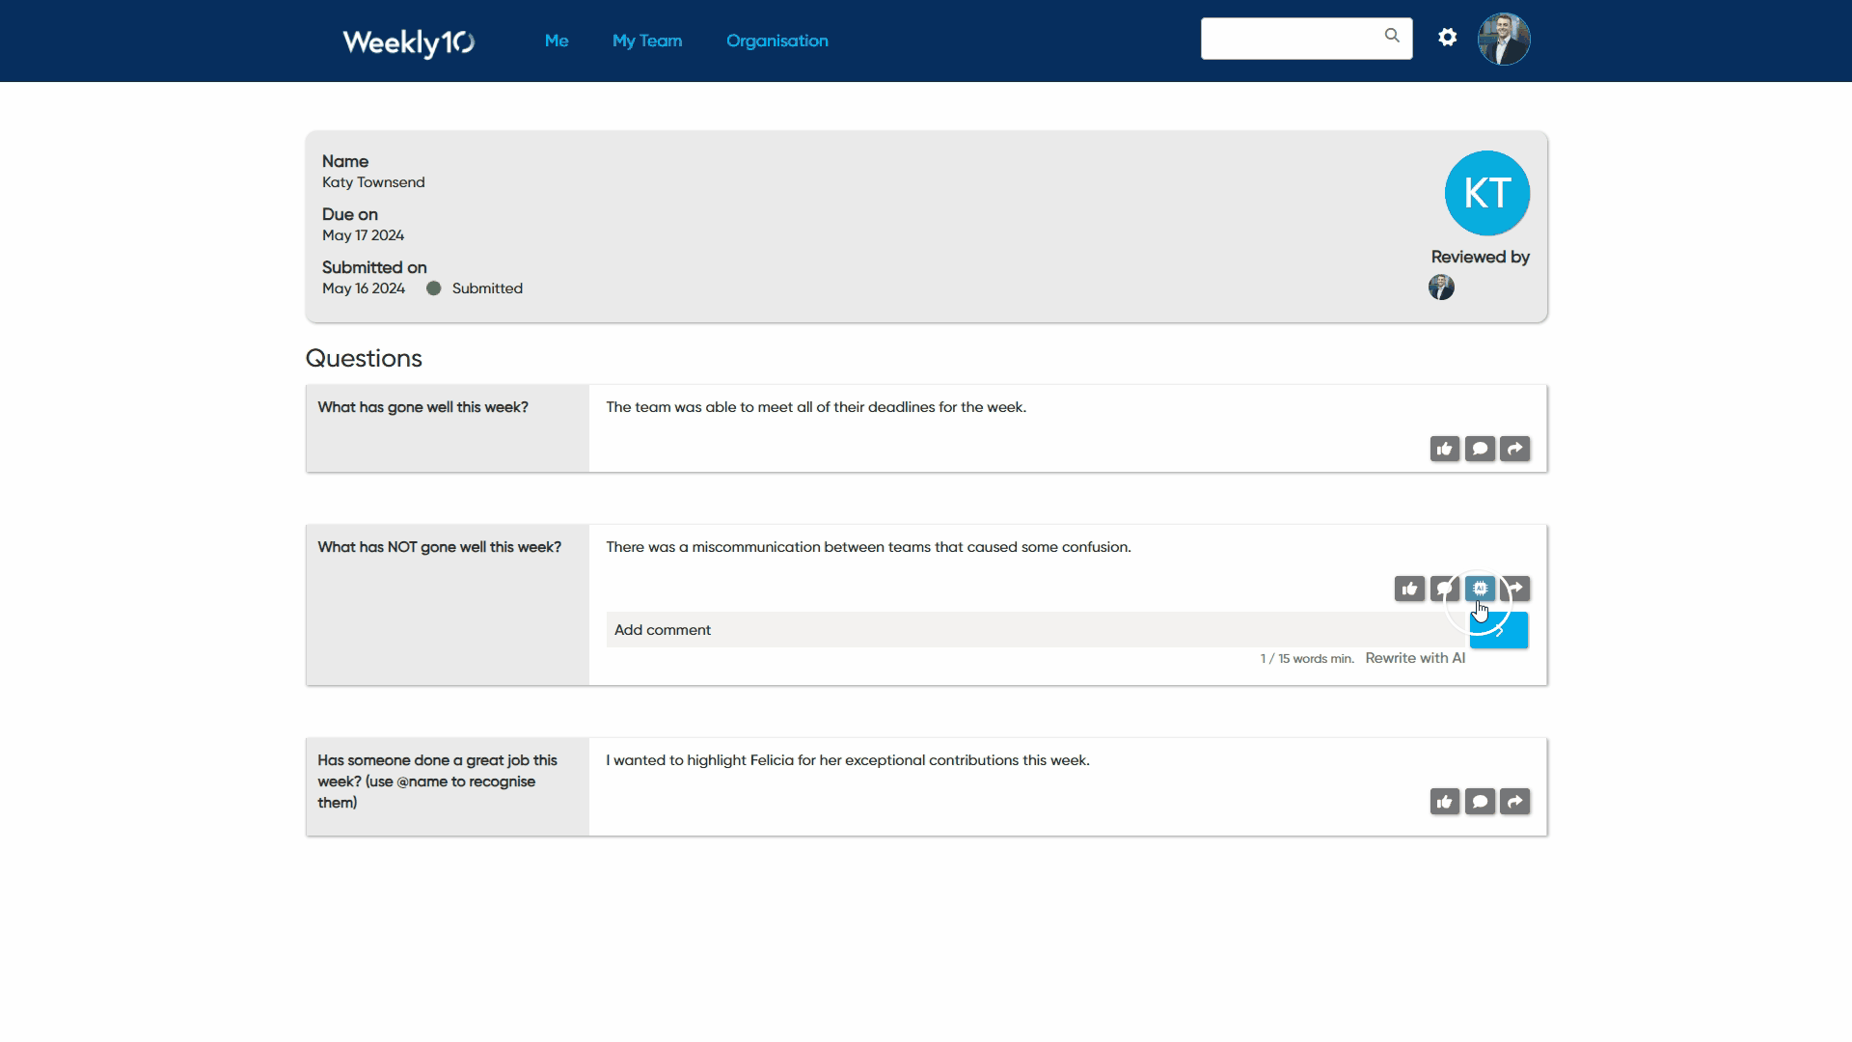This screenshot has width=1852, height=1042.
Task: Navigate to the Organisation tab
Action: click(x=776, y=41)
